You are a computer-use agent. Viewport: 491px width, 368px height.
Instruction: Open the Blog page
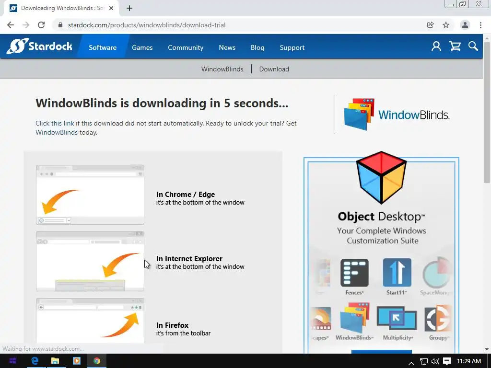pos(257,47)
